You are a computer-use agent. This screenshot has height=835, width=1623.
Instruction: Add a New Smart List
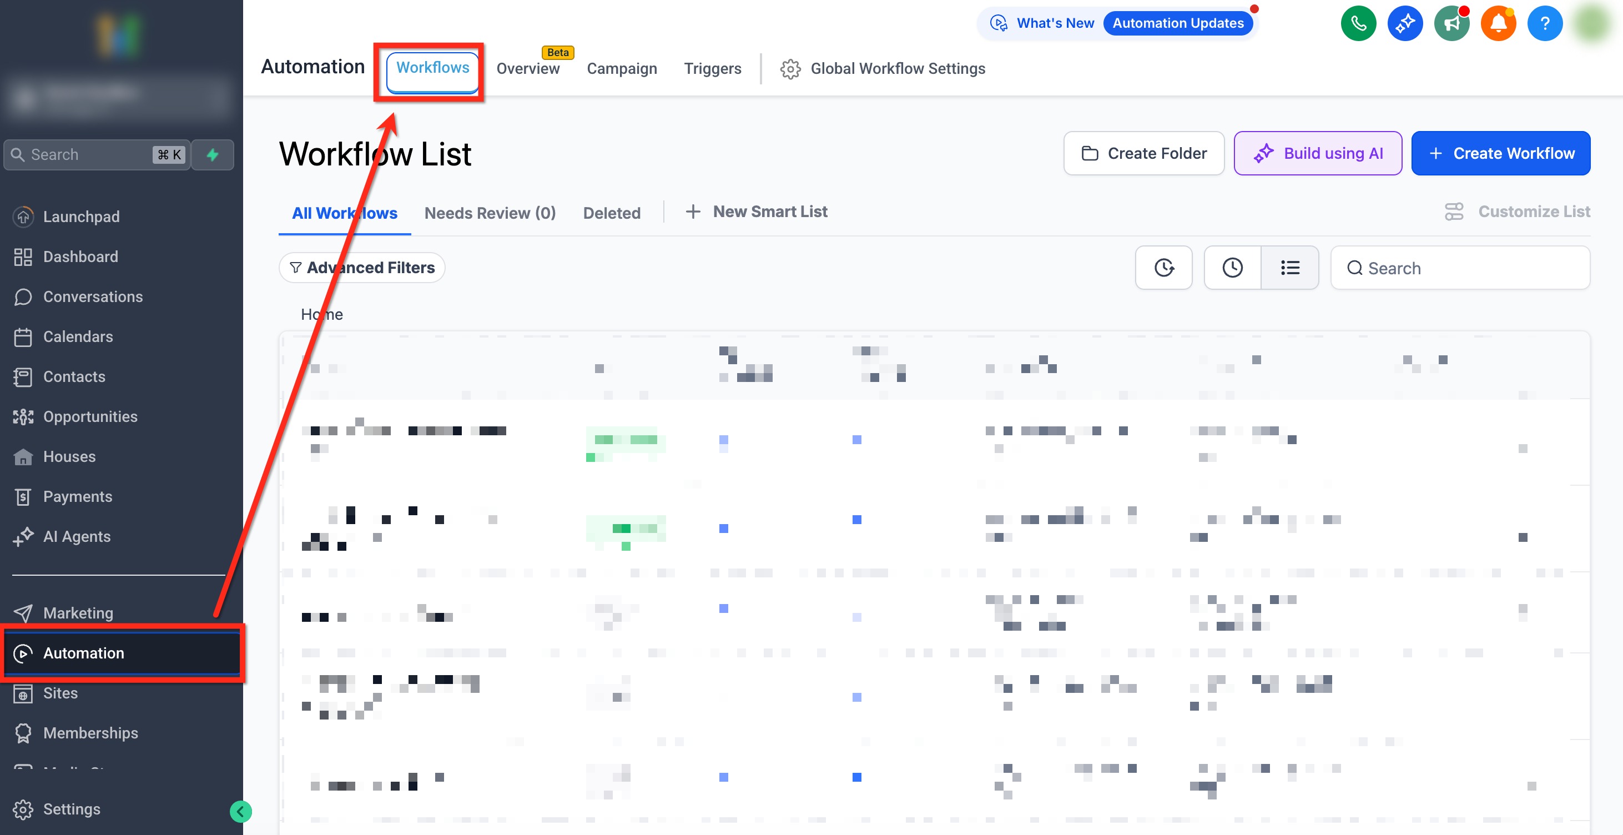click(756, 212)
